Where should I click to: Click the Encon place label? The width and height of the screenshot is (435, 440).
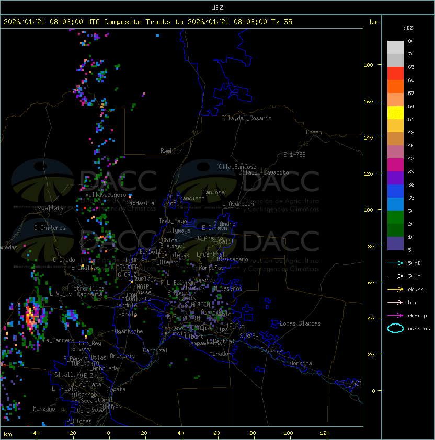click(x=314, y=132)
